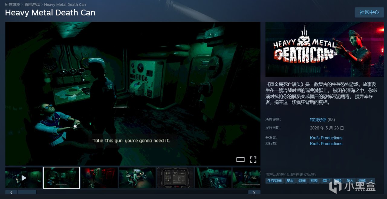Viewport: 387px width, 199px height.
Task: Open the 社区中心 community hub
Action: pos(369,12)
